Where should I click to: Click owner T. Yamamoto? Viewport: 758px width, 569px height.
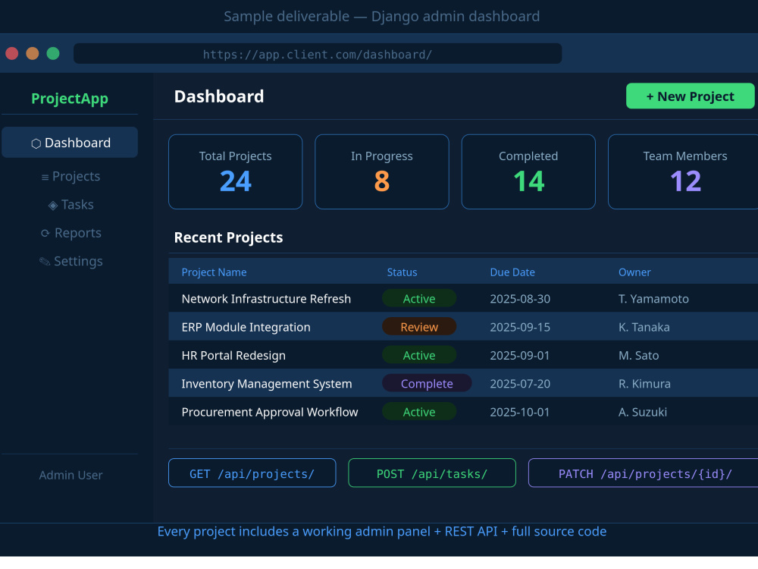653,299
